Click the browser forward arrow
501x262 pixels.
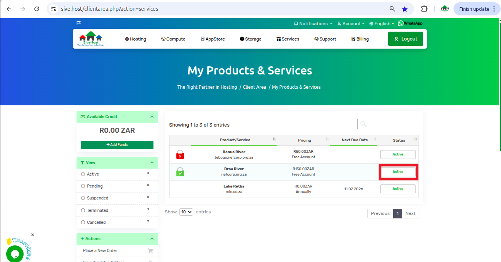point(23,9)
